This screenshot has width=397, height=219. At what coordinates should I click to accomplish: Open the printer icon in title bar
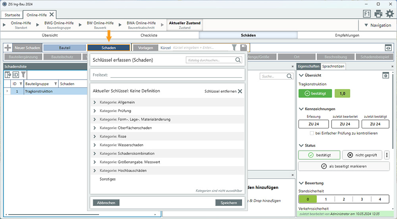tap(378, 14)
